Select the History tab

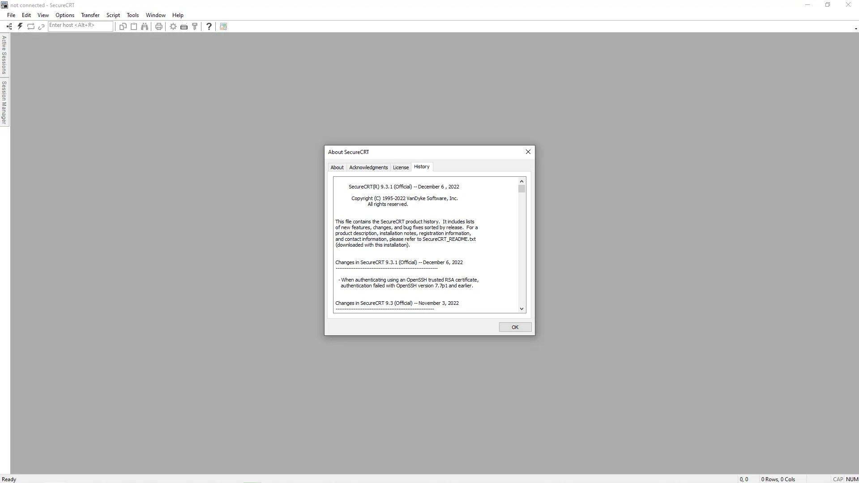422,167
